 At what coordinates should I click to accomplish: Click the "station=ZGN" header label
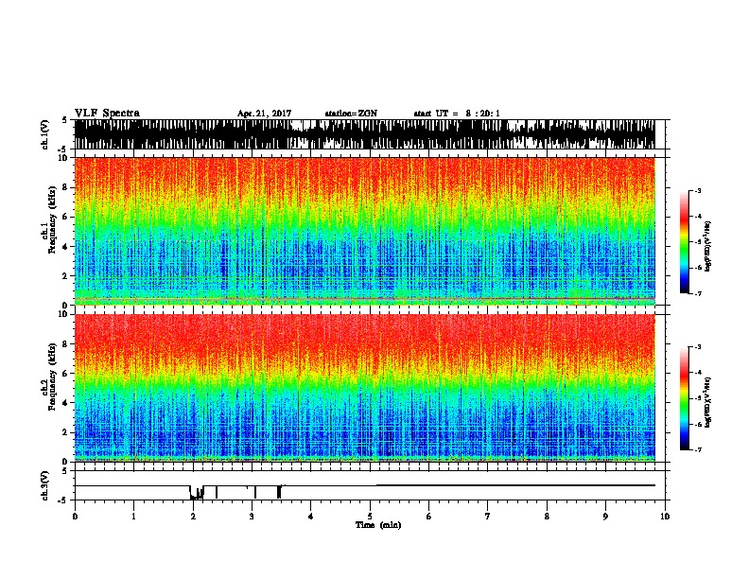coord(351,114)
